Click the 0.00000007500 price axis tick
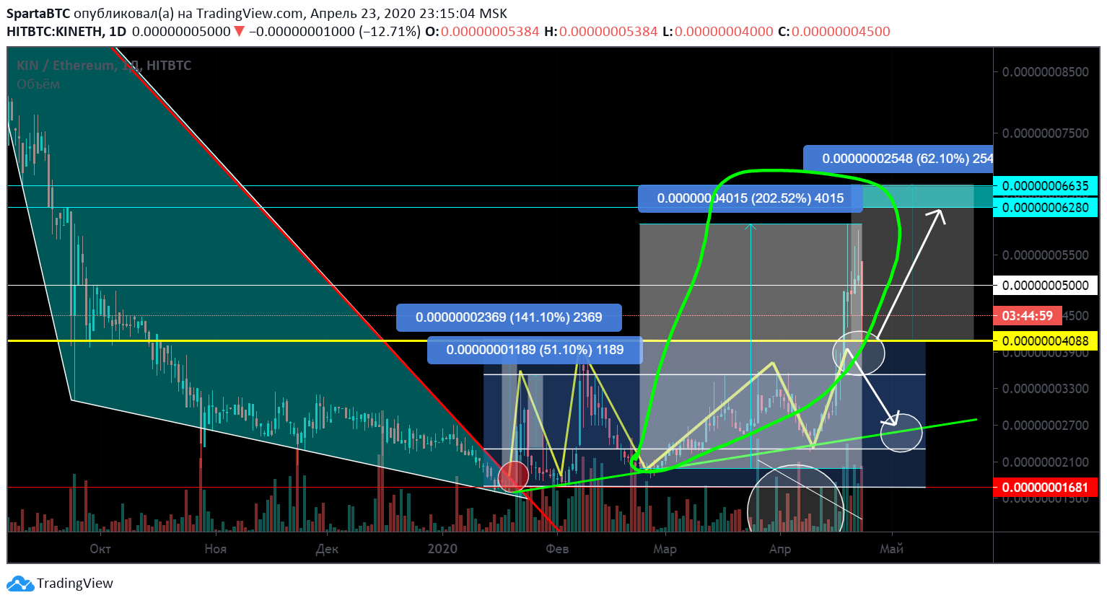Image resolution: width=1107 pixels, height=603 pixels. point(1046,133)
